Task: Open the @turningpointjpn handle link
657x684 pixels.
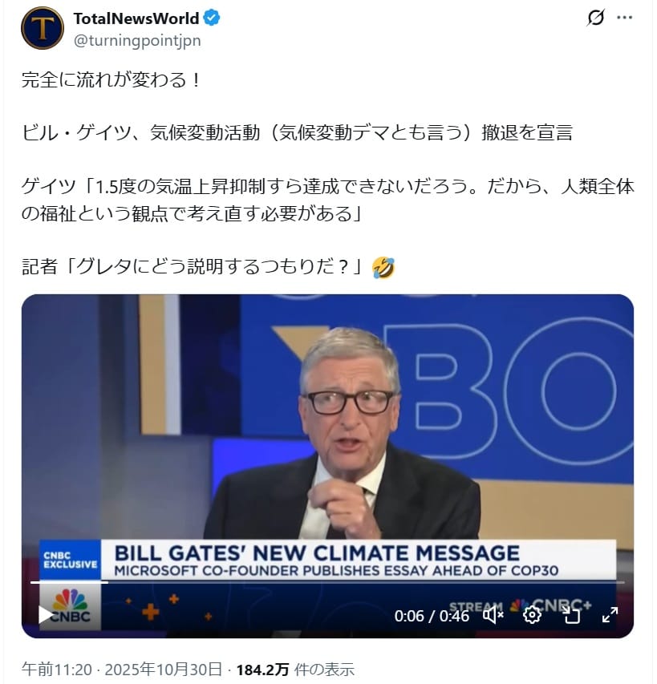Action: (x=137, y=41)
